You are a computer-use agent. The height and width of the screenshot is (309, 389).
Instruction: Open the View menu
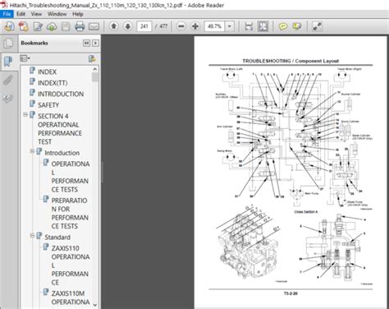click(x=36, y=14)
